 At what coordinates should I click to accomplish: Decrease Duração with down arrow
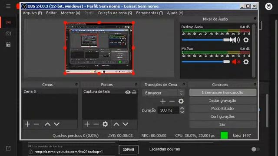182,112
